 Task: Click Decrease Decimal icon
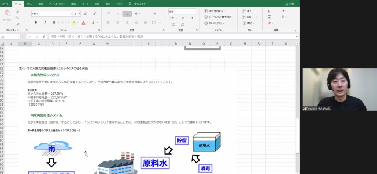(x=182, y=24)
